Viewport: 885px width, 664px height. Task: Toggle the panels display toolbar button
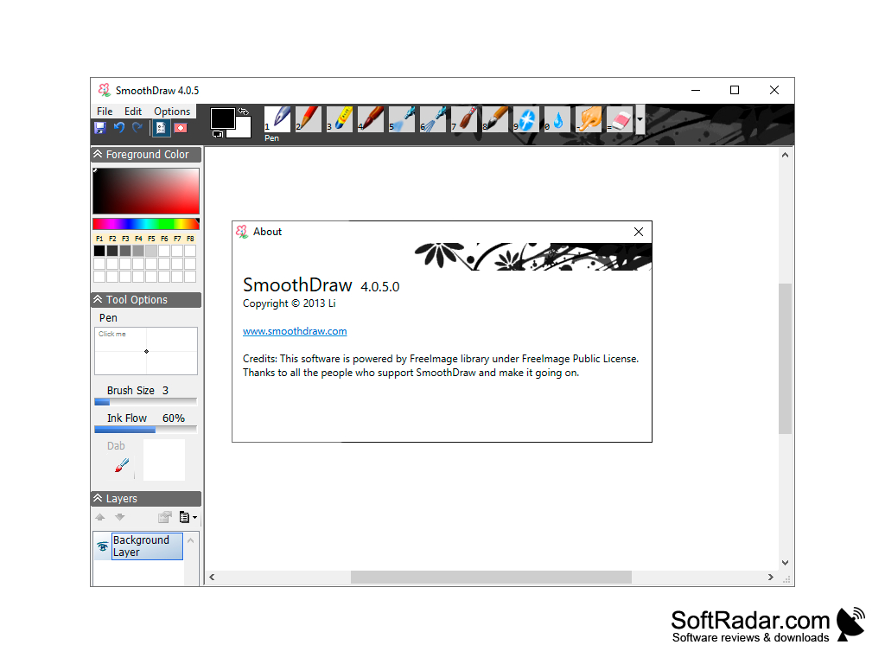pyautogui.click(x=161, y=128)
